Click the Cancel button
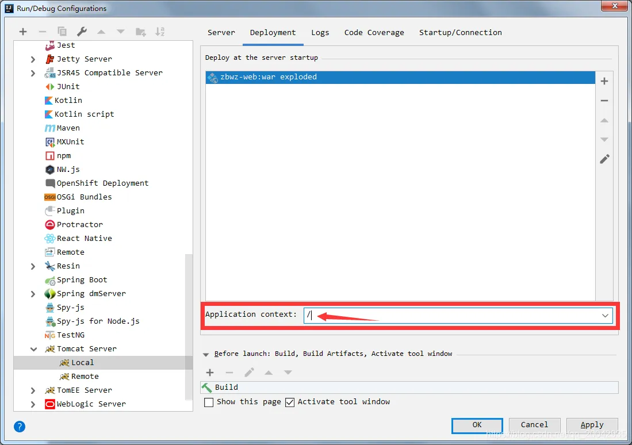The height and width of the screenshot is (445, 632). (534, 425)
